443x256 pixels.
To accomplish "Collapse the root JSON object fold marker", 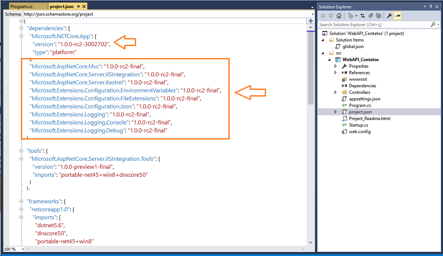I will 21,21.
